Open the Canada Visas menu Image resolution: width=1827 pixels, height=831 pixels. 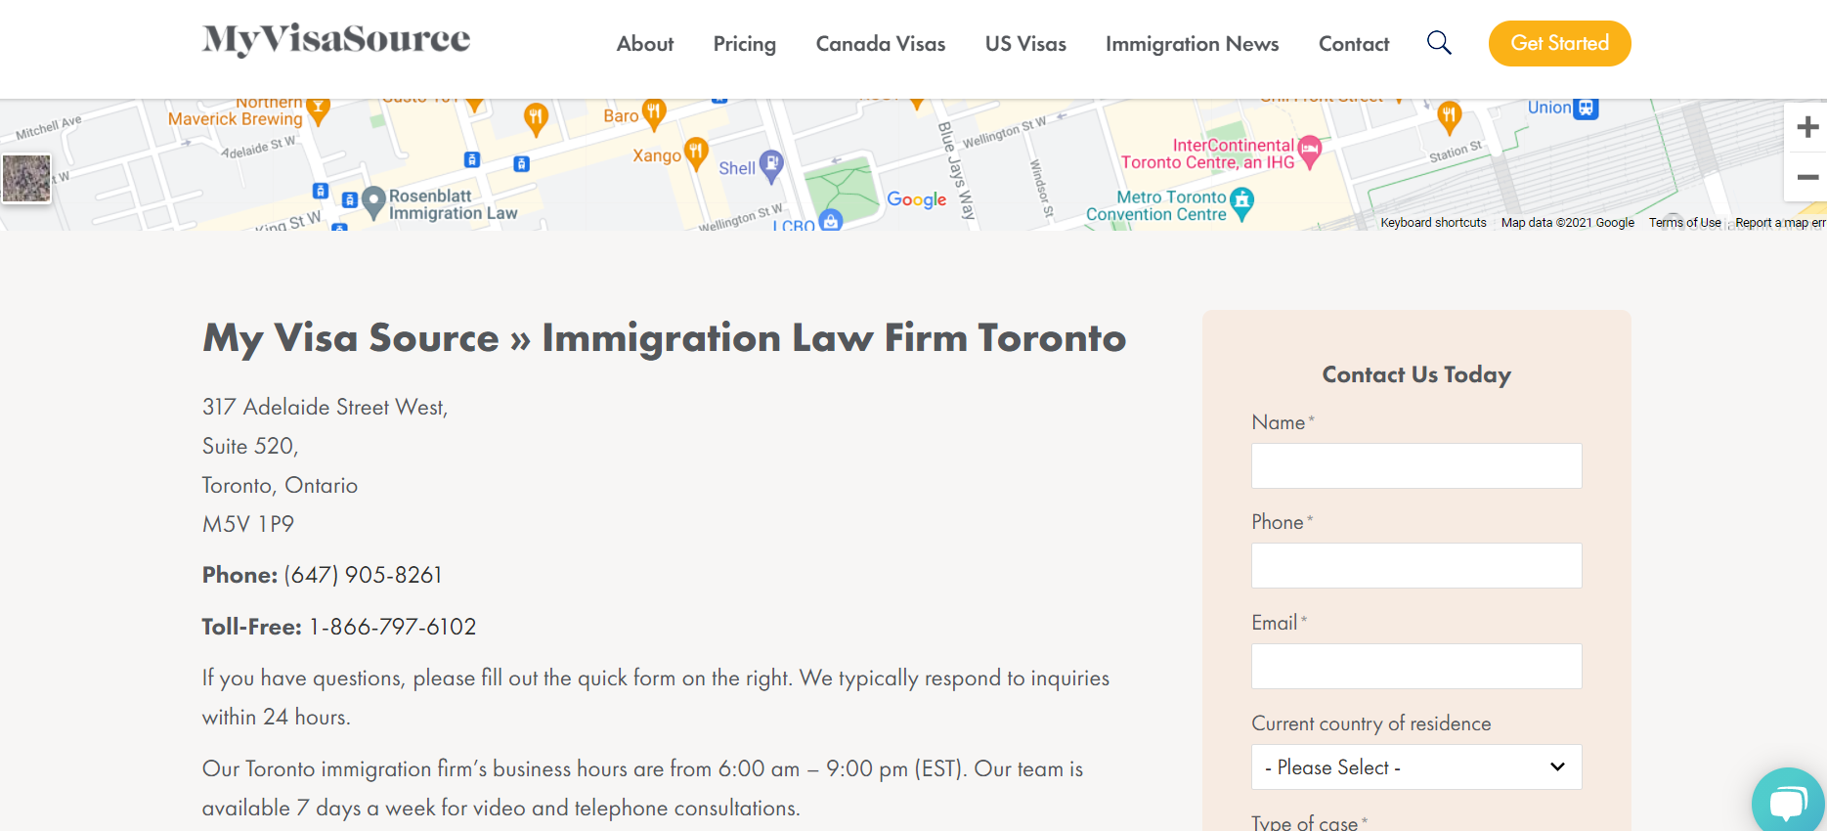[880, 44]
